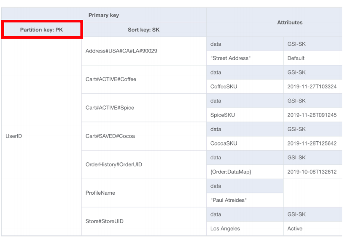The height and width of the screenshot is (238, 345).
Task: Click the Cart#ACTIVE#Coffee sort key cell
Action: 111,79
